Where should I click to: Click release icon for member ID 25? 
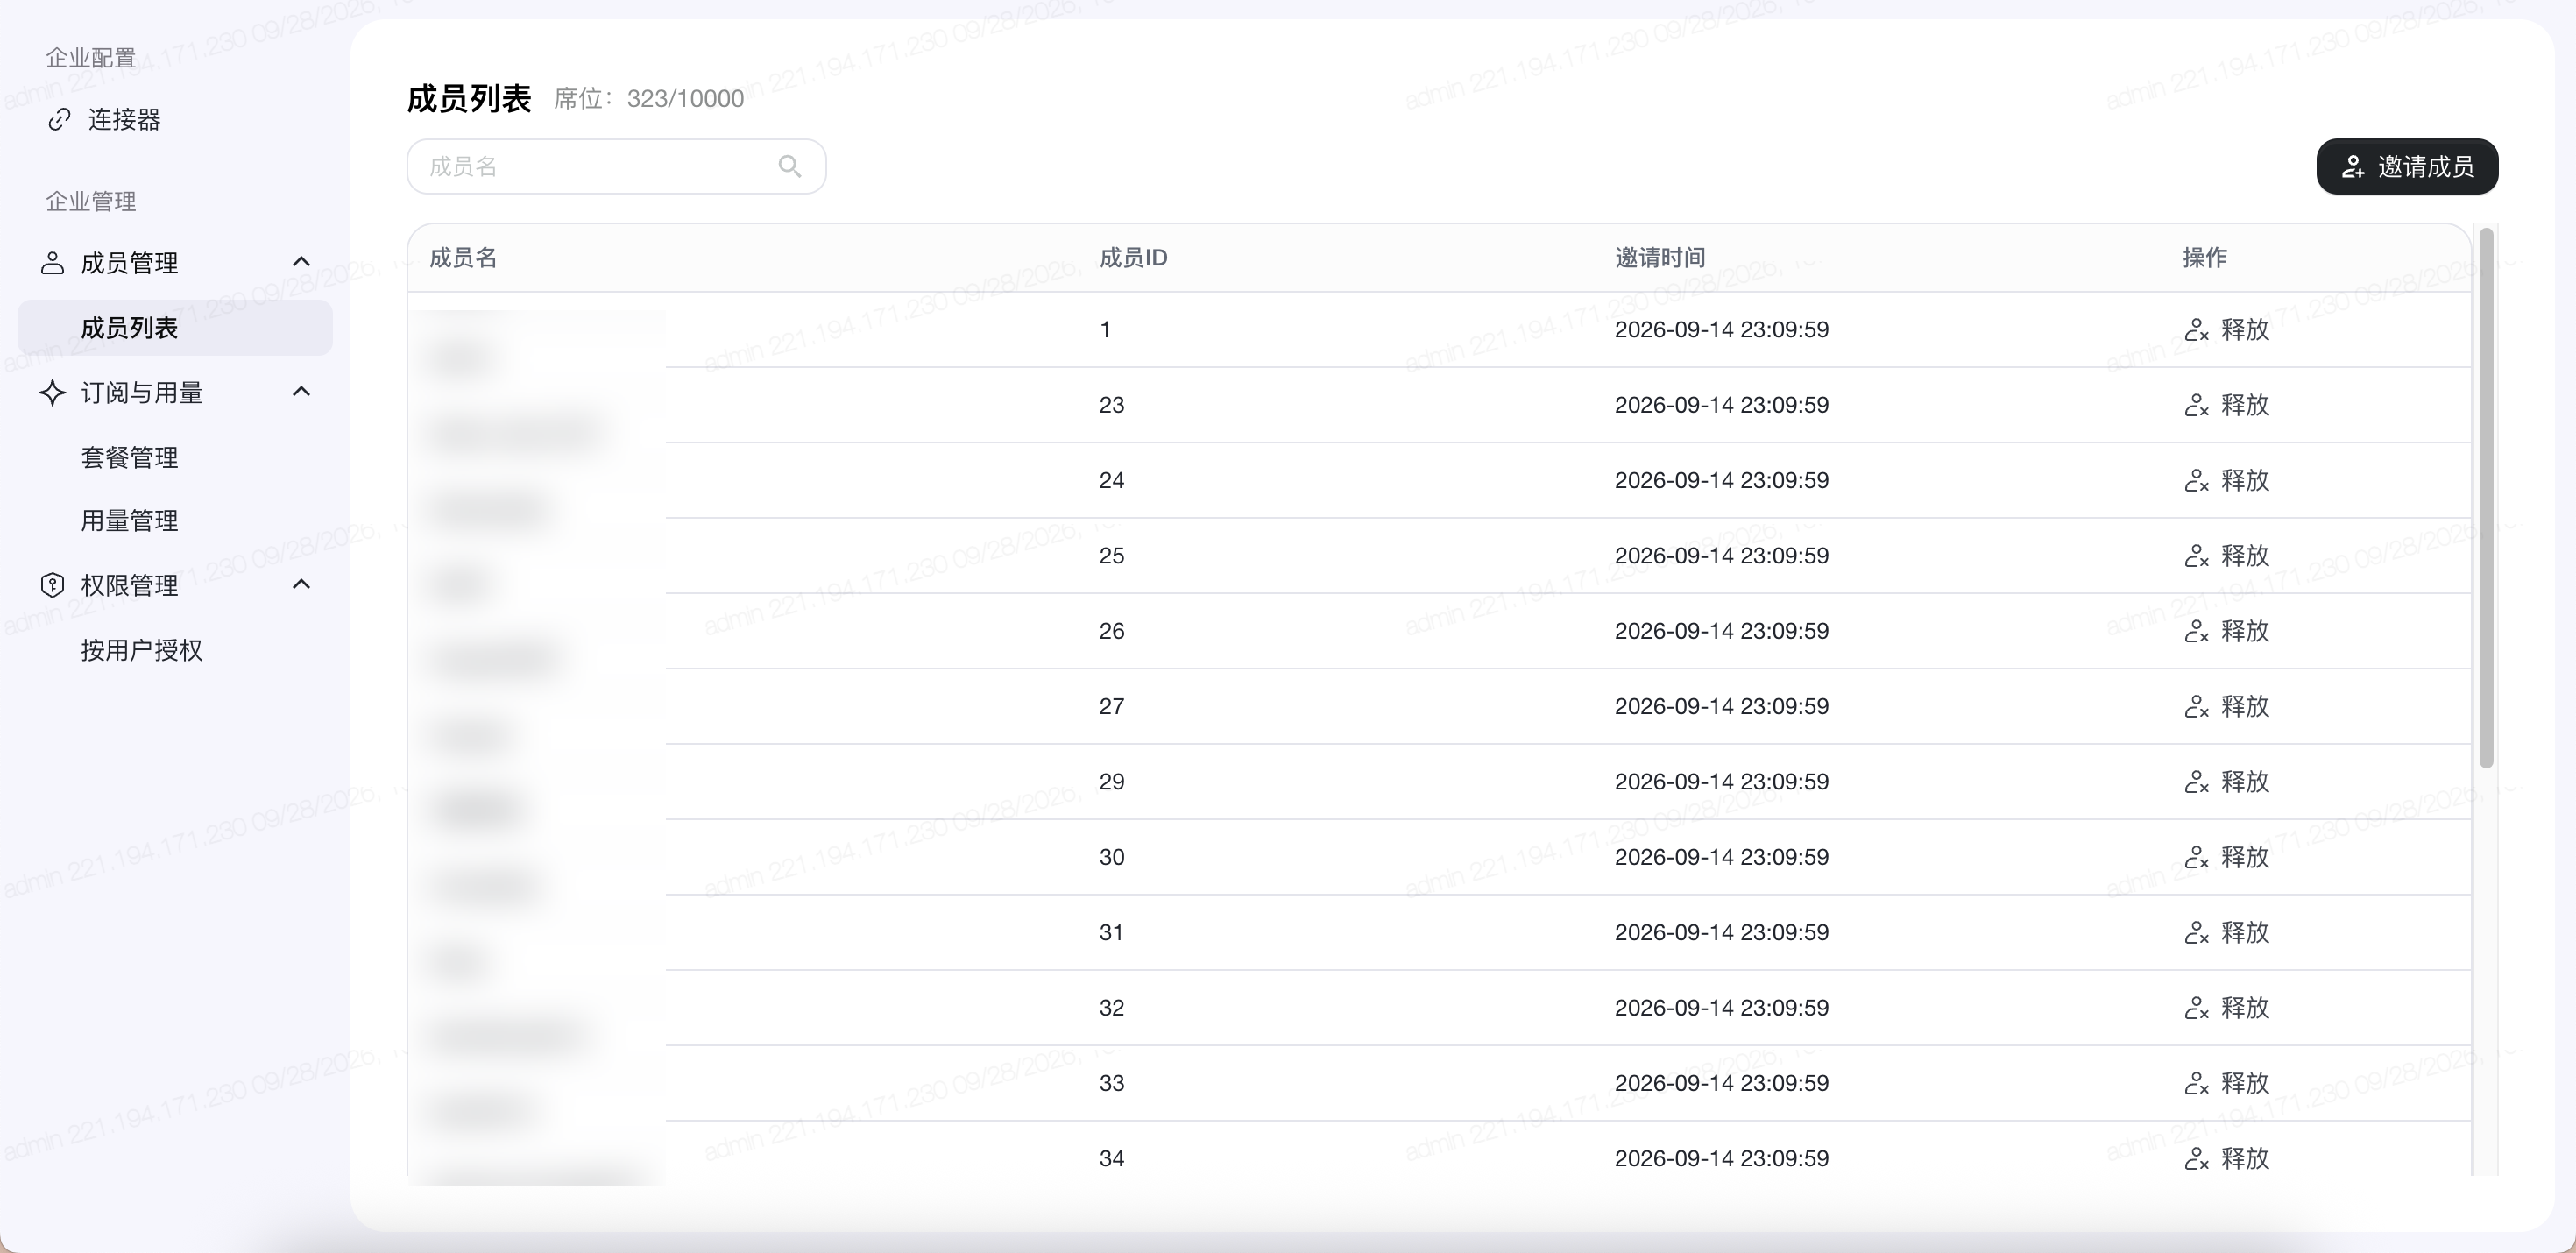point(2196,556)
